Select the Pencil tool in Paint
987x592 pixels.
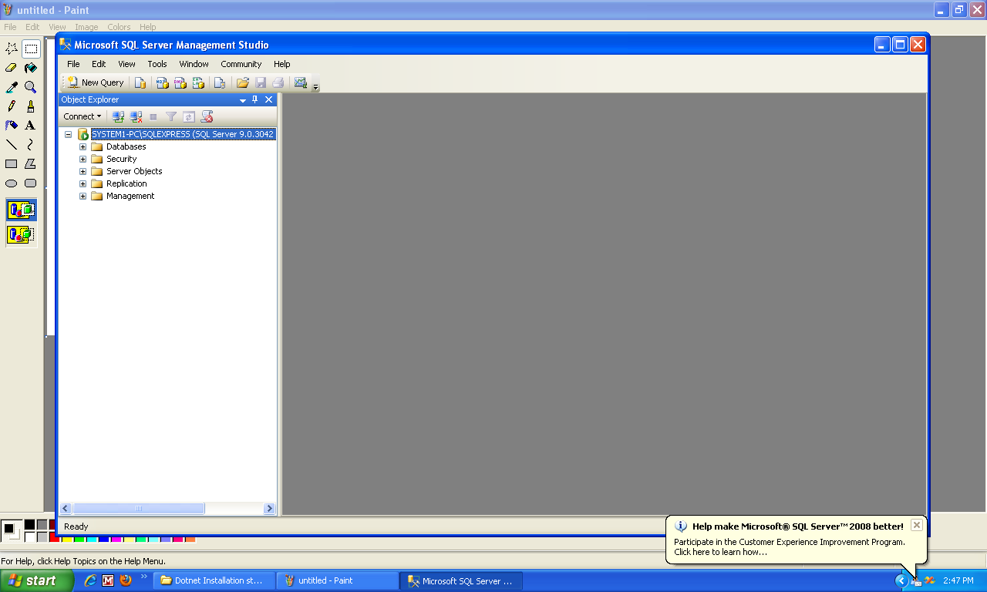[x=12, y=106]
